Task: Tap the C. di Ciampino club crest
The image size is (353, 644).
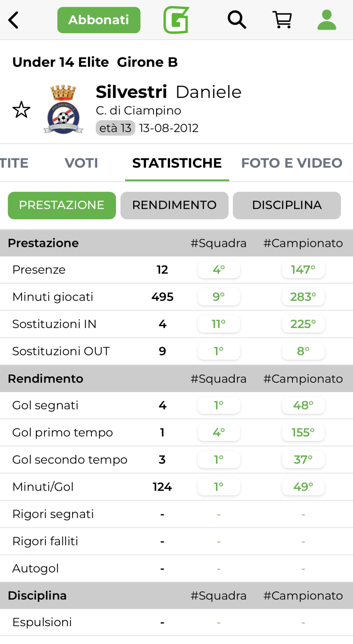Action: [x=63, y=110]
